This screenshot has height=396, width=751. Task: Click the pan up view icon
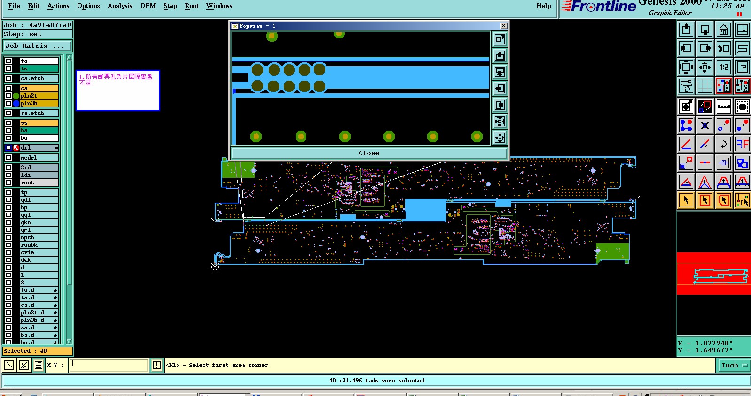[686, 30]
